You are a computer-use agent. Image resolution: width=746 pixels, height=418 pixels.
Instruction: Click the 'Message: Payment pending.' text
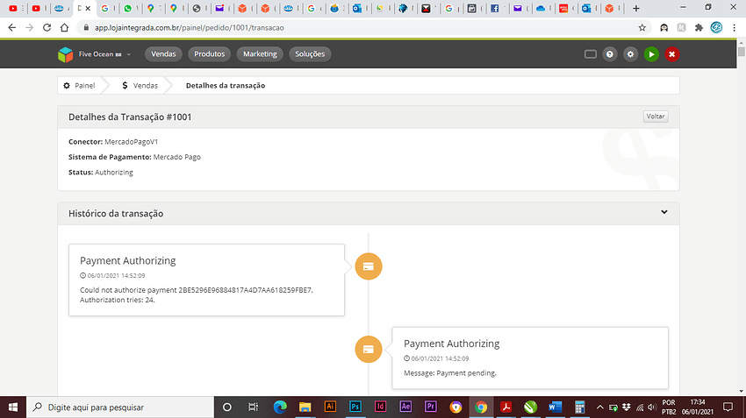tap(450, 373)
